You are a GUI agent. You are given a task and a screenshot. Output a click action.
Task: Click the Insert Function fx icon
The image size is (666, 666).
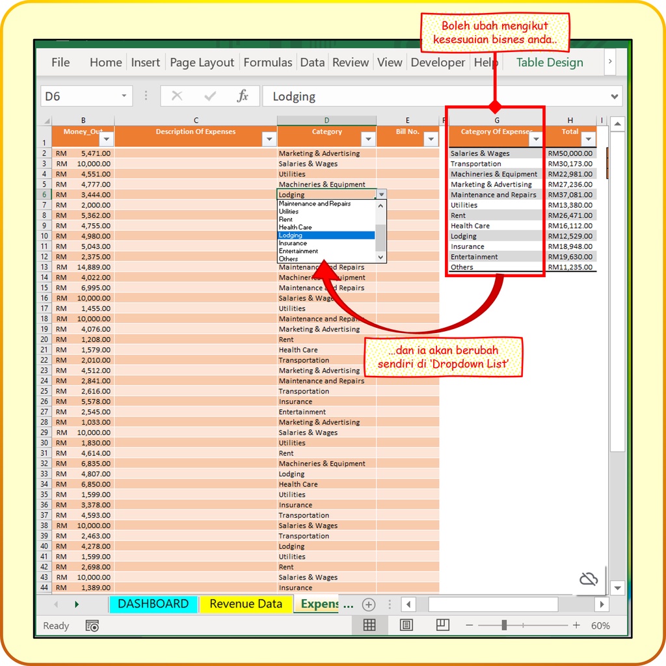click(x=243, y=96)
